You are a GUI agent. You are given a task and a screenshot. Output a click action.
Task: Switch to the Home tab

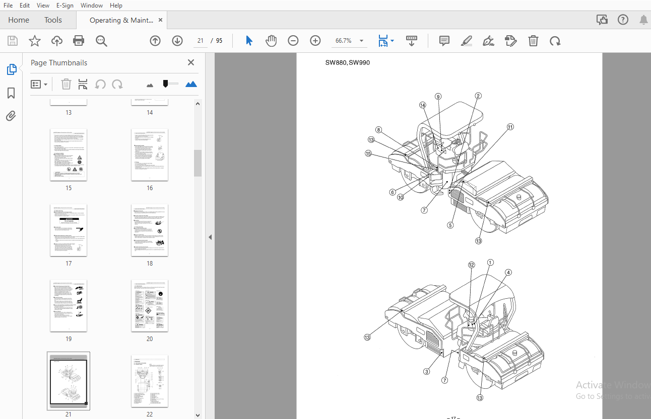click(x=19, y=20)
